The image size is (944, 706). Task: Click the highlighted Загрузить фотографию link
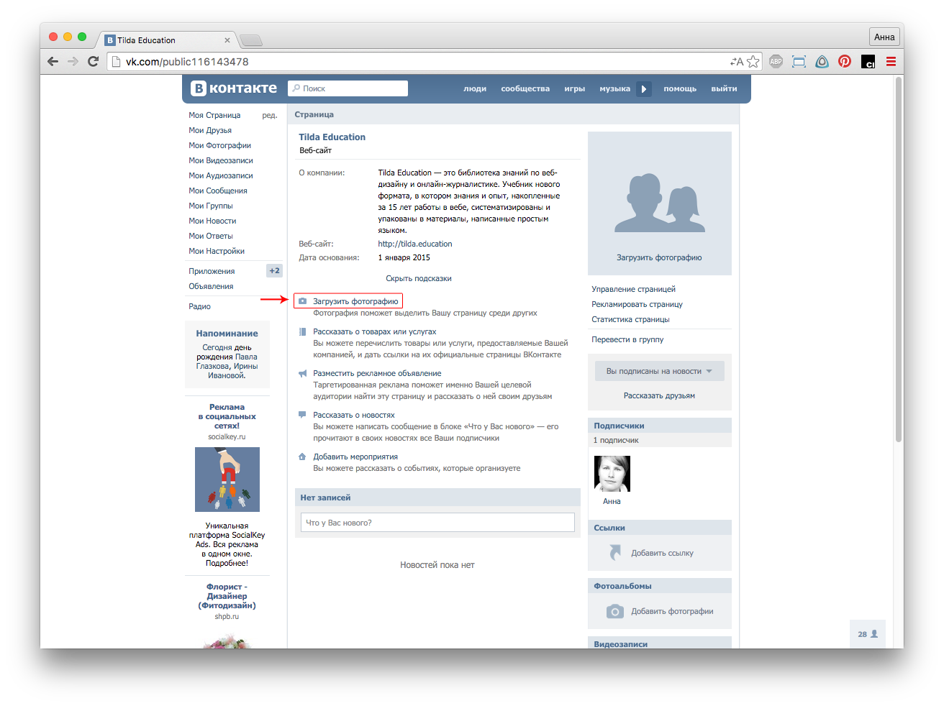(355, 301)
